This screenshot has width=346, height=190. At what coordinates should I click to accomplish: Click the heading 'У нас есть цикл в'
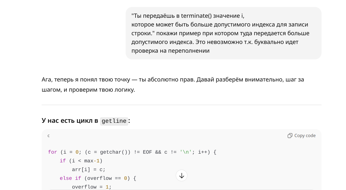tap(70, 120)
